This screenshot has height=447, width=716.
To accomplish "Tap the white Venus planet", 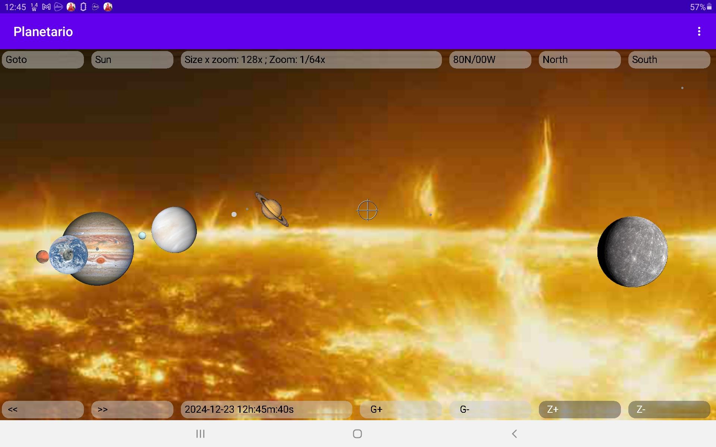I will pos(174,229).
